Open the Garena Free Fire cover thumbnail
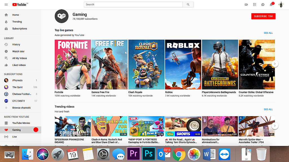 pyautogui.click(x=110, y=64)
